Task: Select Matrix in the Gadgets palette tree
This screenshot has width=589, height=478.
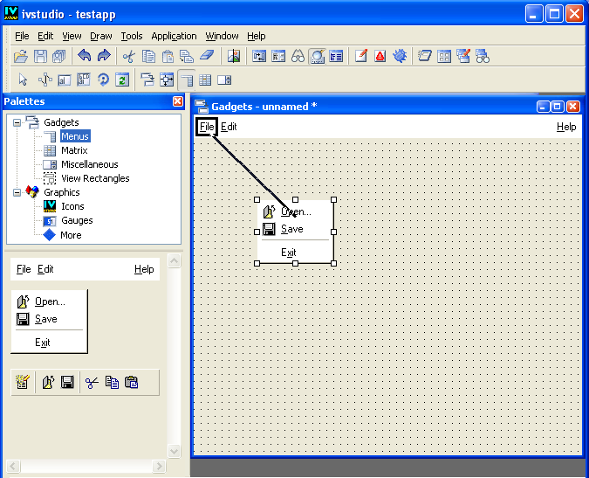Action: tap(73, 150)
